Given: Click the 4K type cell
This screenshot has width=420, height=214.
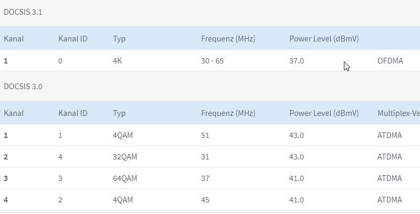Looking at the screenshot, I should [118, 61].
